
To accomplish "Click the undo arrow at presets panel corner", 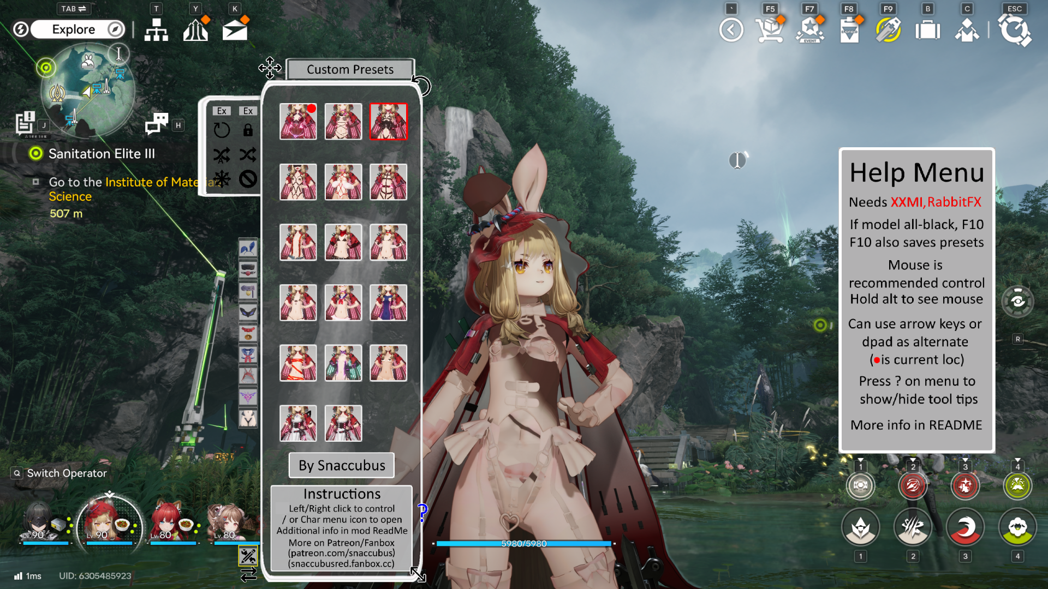I will click(x=421, y=86).
